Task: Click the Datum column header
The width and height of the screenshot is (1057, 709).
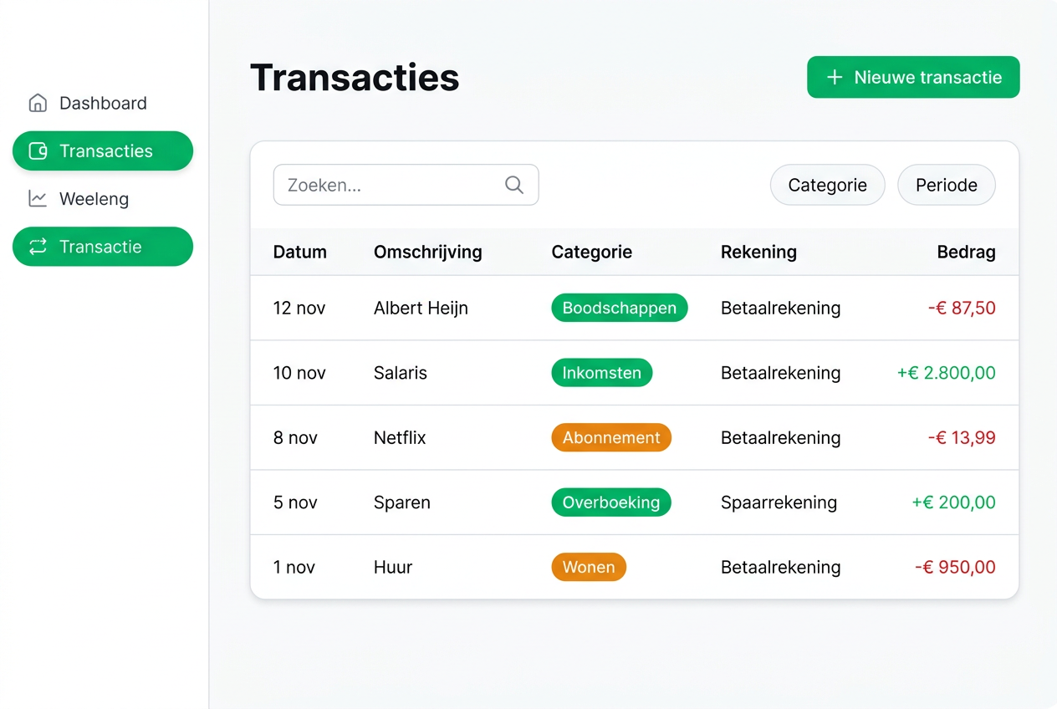Action: tap(299, 252)
